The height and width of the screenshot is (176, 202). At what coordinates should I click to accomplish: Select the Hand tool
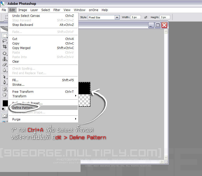coord(5,95)
